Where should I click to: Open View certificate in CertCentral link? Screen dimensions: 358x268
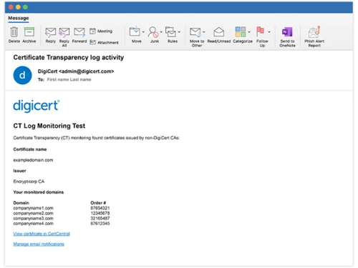[42, 234]
